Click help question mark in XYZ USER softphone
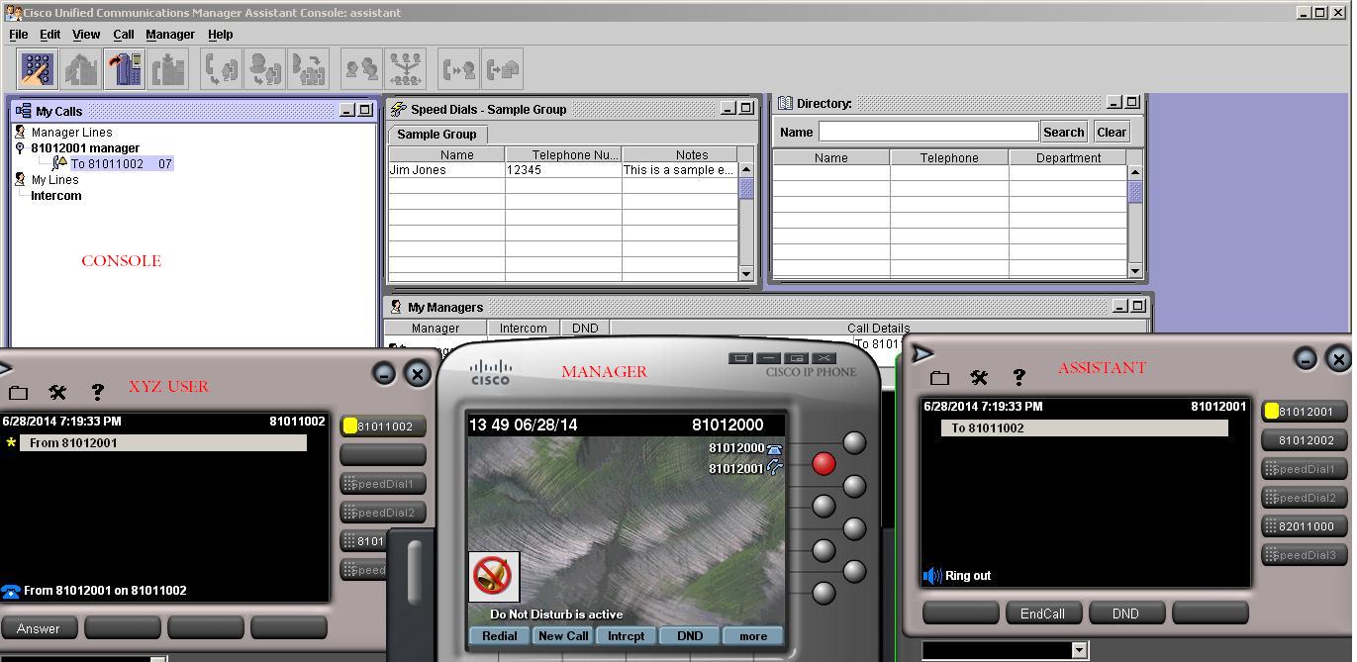The height and width of the screenshot is (662, 1357). tap(97, 392)
